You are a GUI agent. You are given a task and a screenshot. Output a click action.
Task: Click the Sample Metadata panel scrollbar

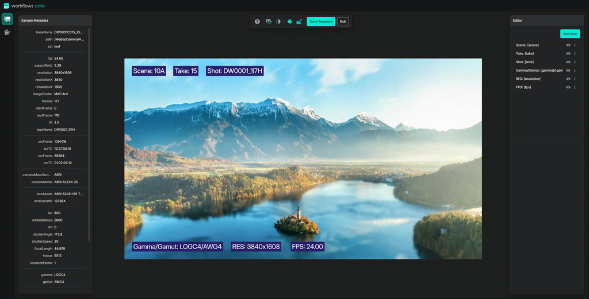(x=89, y=134)
